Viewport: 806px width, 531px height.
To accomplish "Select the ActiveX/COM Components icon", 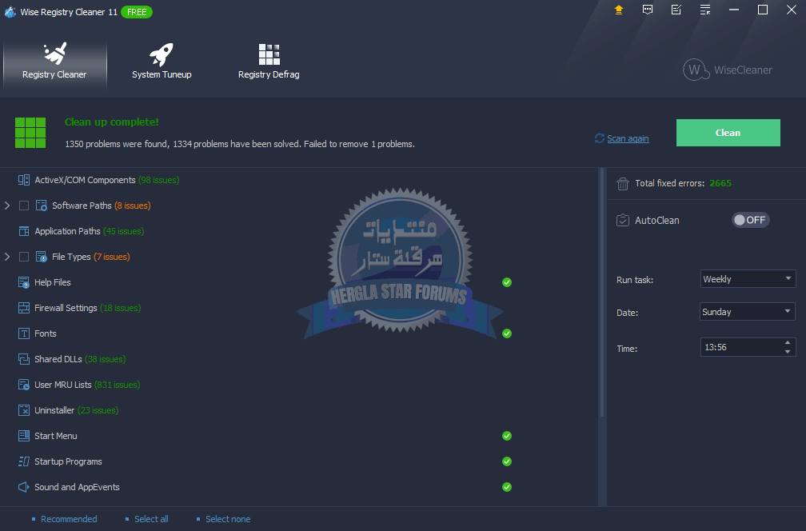I will (24, 180).
